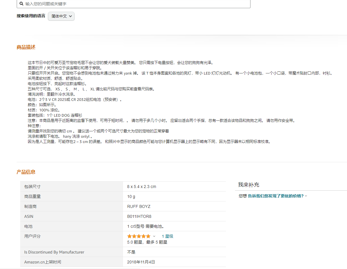Click the value 8 x 5.4 x 2.3 cm
The height and width of the screenshot is (269, 347).
pos(141,187)
